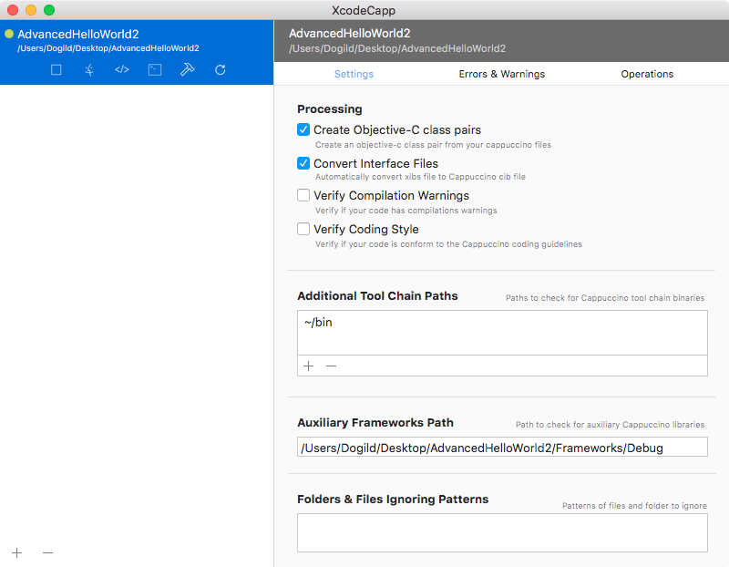Add a tool chain path with plus
Screen dimensions: 729x567
coord(308,366)
